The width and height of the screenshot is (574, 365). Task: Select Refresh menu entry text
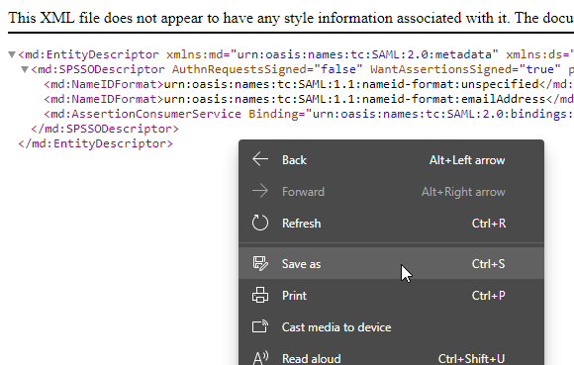pyautogui.click(x=301, y=224)
